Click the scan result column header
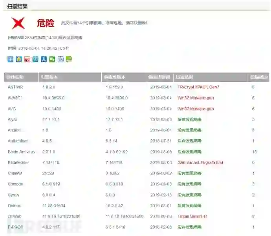Screen dimensions: 271x236 coord(210,77)
